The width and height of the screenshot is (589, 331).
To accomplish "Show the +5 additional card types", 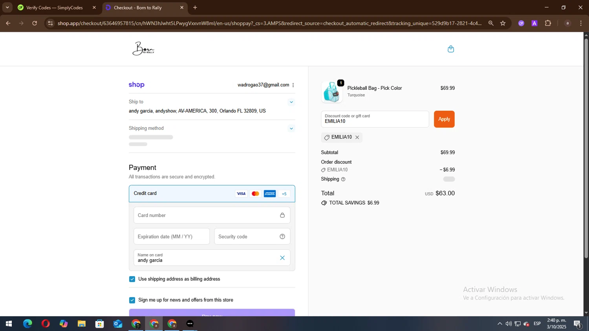I will pos(284,194).
